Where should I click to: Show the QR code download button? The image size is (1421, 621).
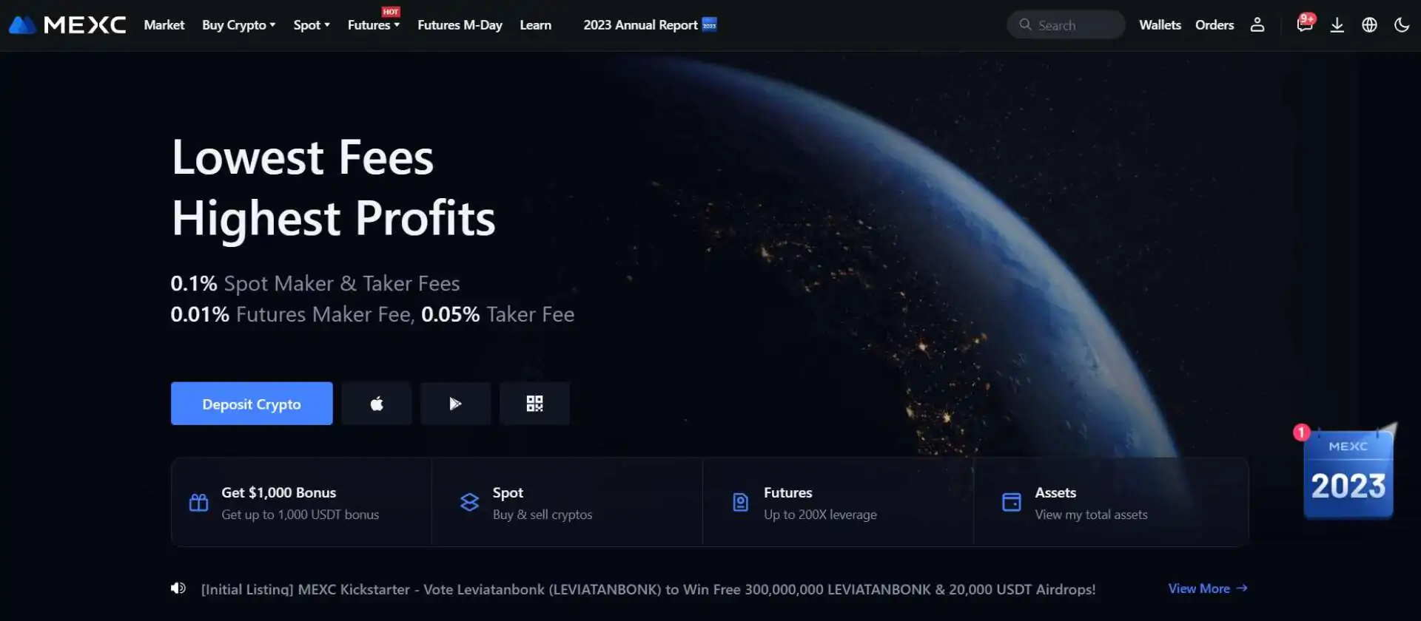[534, 404]
